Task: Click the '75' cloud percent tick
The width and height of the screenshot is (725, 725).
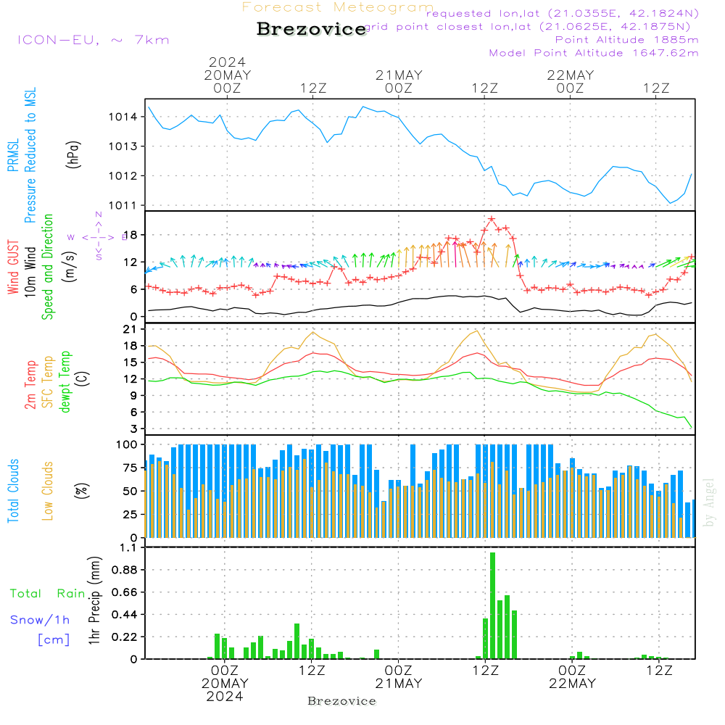Action: pos(130,468)
